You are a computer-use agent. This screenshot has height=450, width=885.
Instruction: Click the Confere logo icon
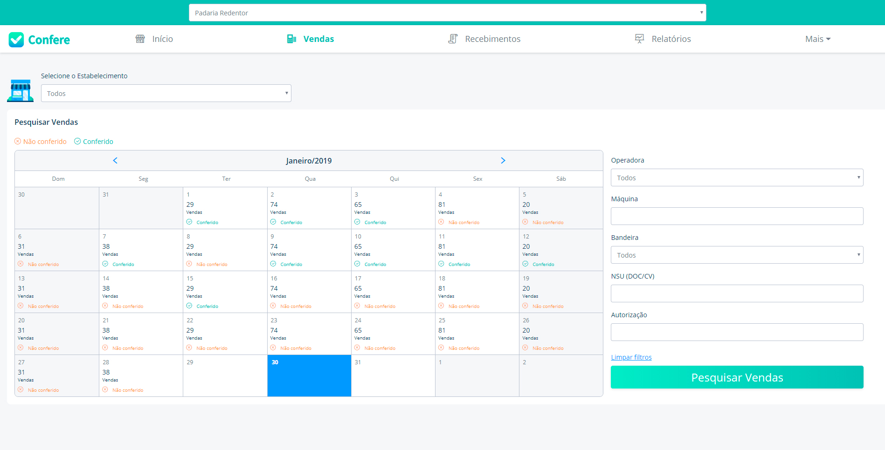[x=16, y=40]
